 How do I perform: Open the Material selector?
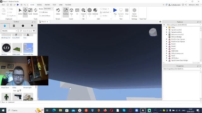(95, 10)
